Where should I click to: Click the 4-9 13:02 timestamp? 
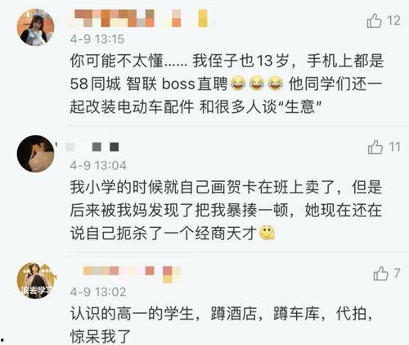click(x=98, y=292)
